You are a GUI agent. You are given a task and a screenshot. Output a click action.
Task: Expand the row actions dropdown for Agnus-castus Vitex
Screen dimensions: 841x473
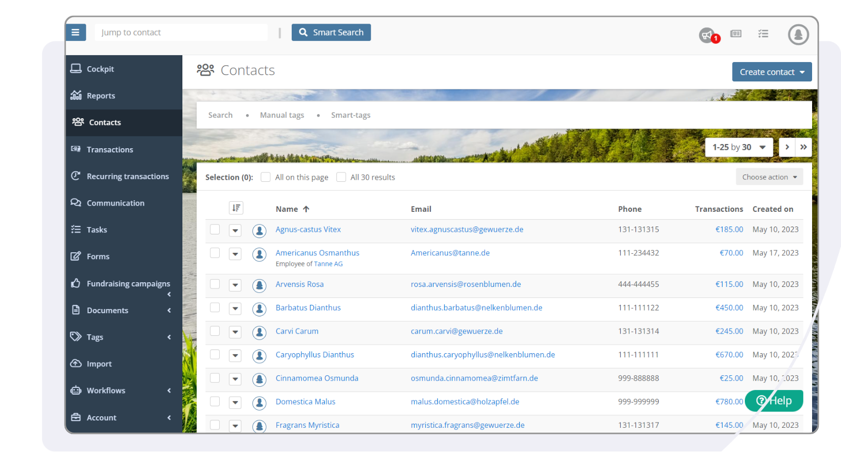click(235, 230)
